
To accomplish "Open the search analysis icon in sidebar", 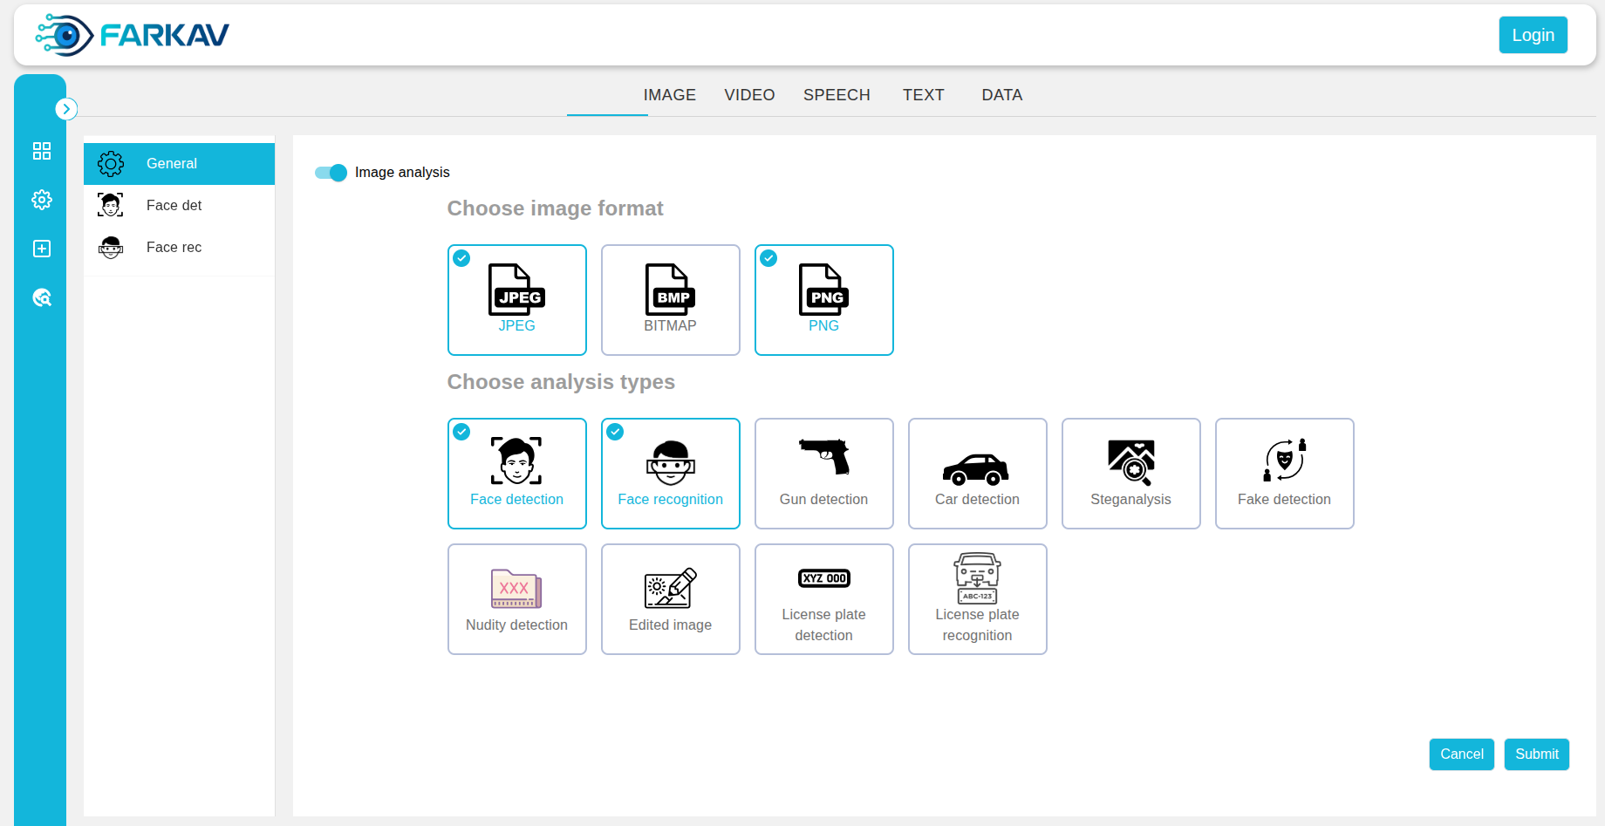I will [41, 297].
